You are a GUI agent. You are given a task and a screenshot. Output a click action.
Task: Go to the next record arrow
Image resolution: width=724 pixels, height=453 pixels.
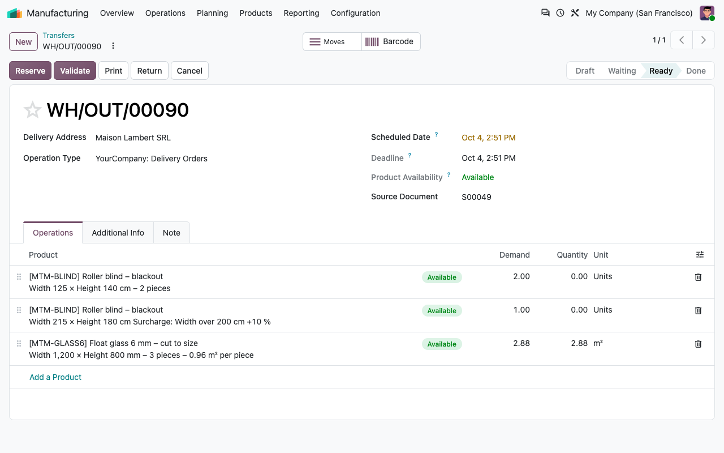[x=704, y=40]
